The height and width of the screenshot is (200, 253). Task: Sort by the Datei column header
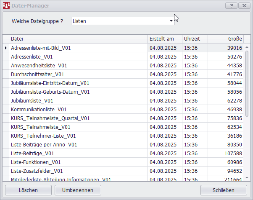tap(78, 38)
